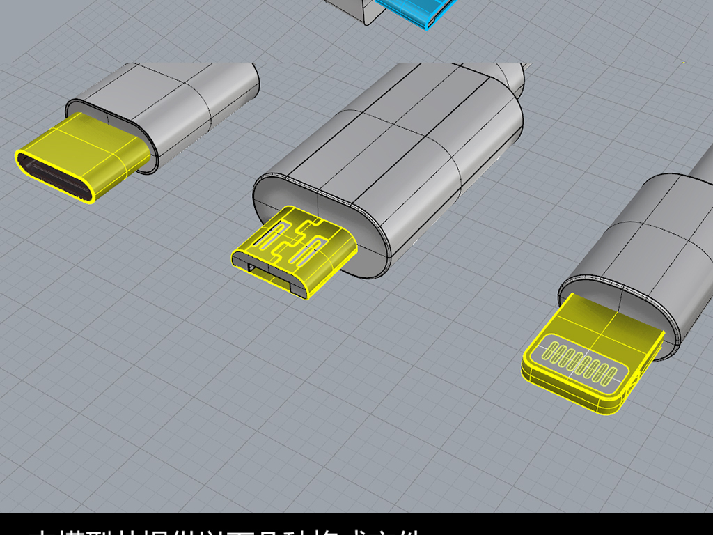Click the small yellow point at top right

[683, 63]
